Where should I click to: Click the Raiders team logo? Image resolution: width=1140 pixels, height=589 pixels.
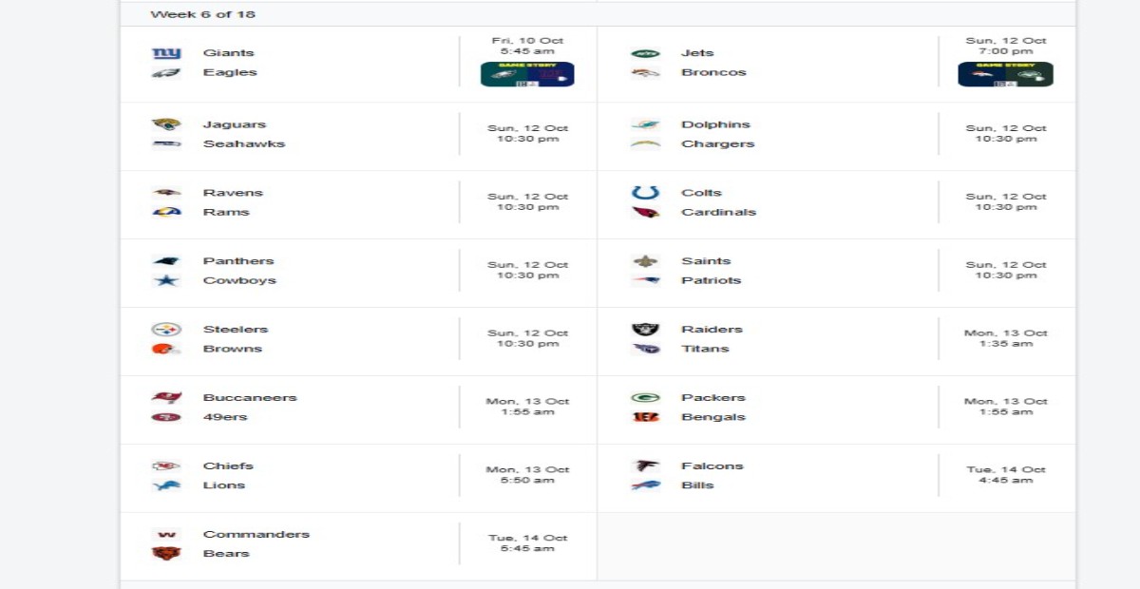(645, 330)
